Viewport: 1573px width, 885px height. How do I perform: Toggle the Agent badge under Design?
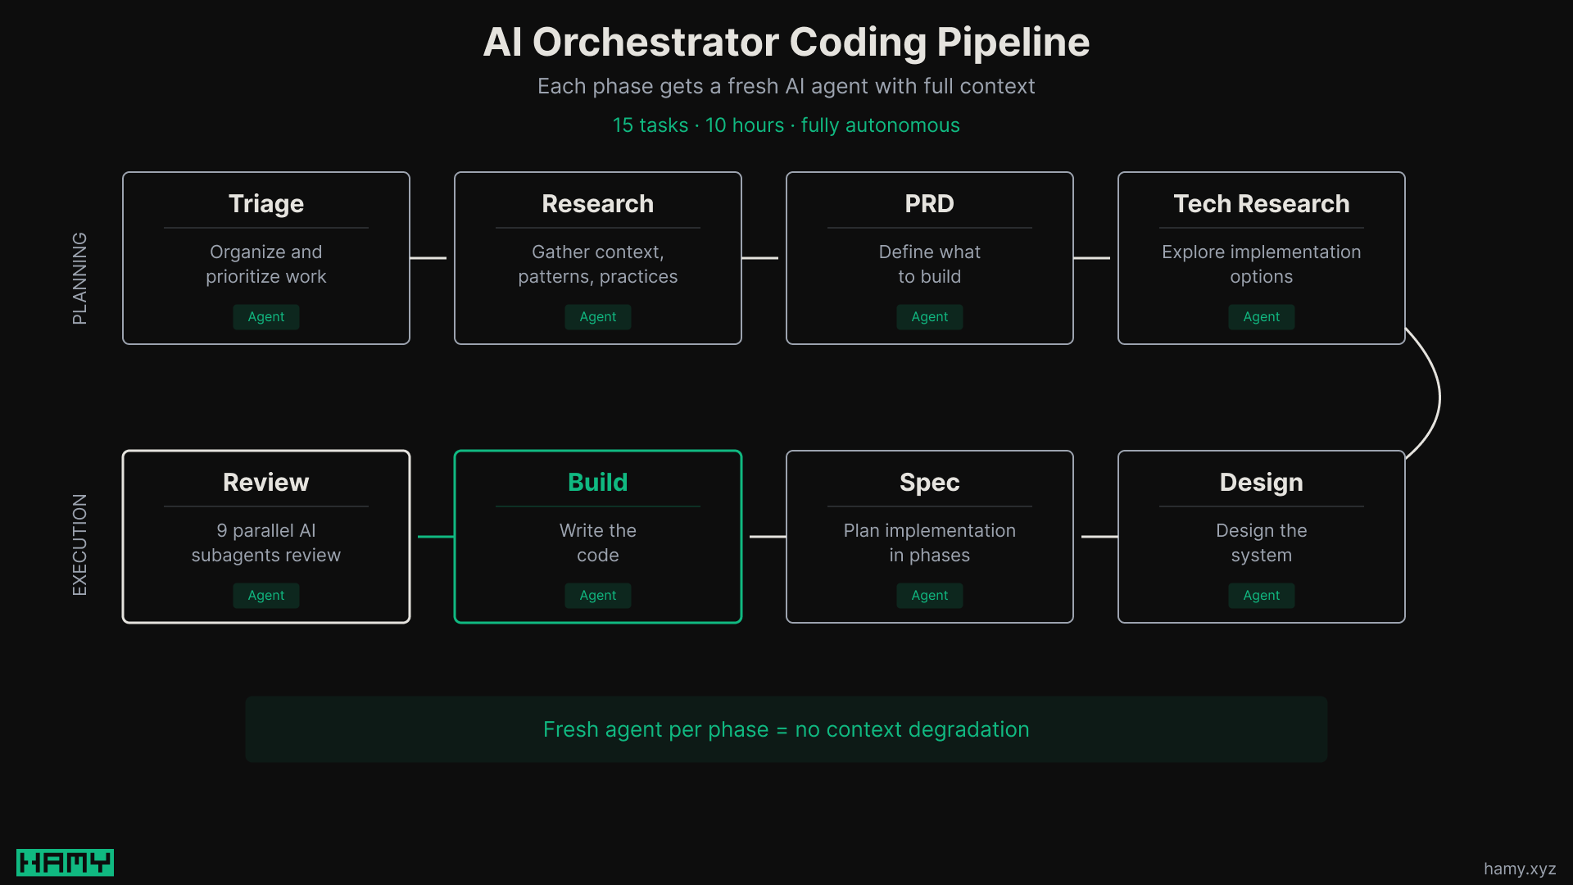click(x=1261, y=595)
